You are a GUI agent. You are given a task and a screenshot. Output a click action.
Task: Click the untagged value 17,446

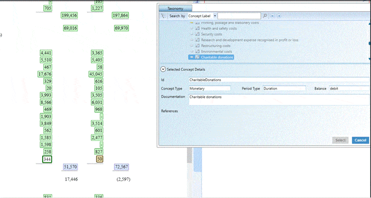coord(71,179)
